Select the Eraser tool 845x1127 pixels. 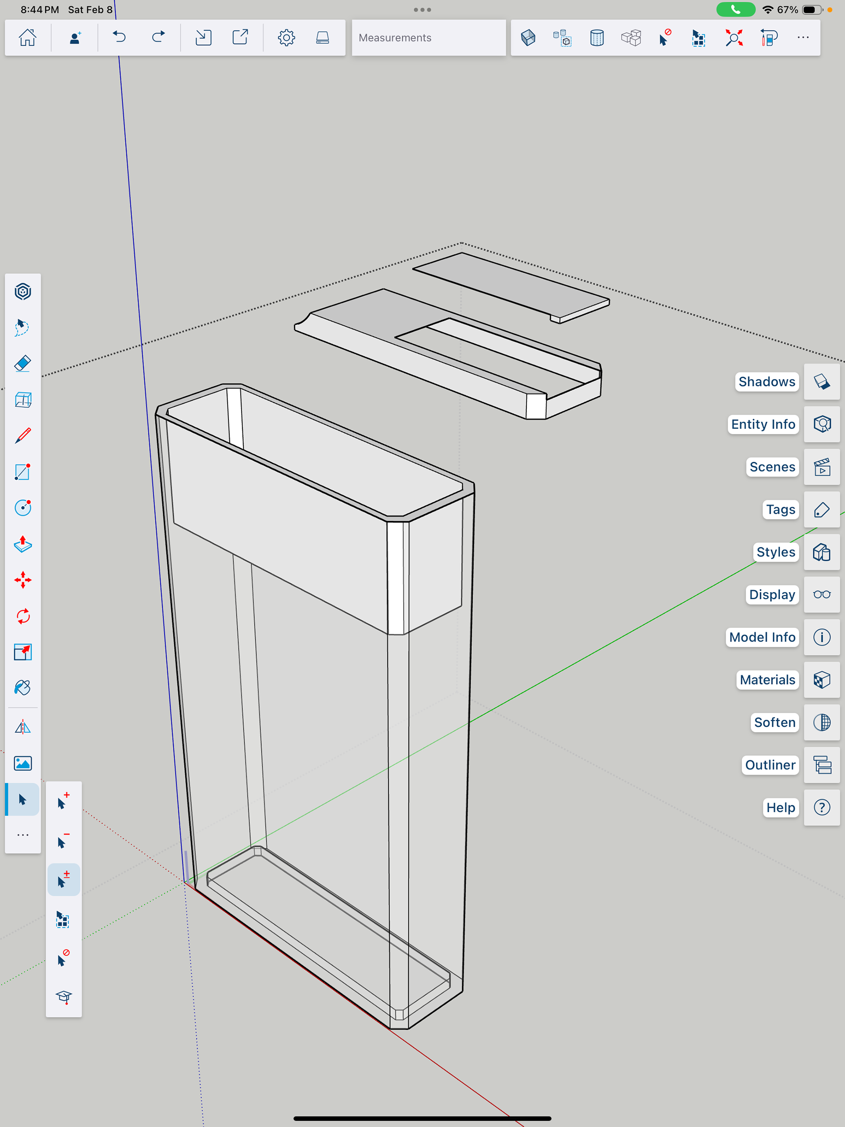pyautogui.click(x=22, y=363)
